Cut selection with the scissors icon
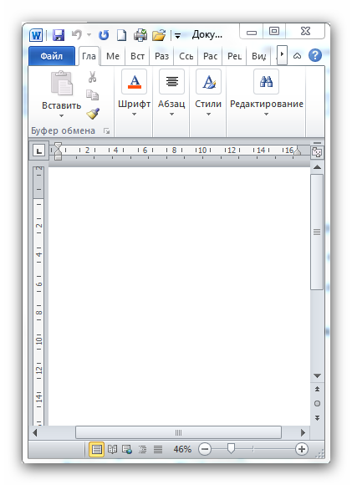The height and width of the screenshot is (485, 352). click(x=92, y=77)
